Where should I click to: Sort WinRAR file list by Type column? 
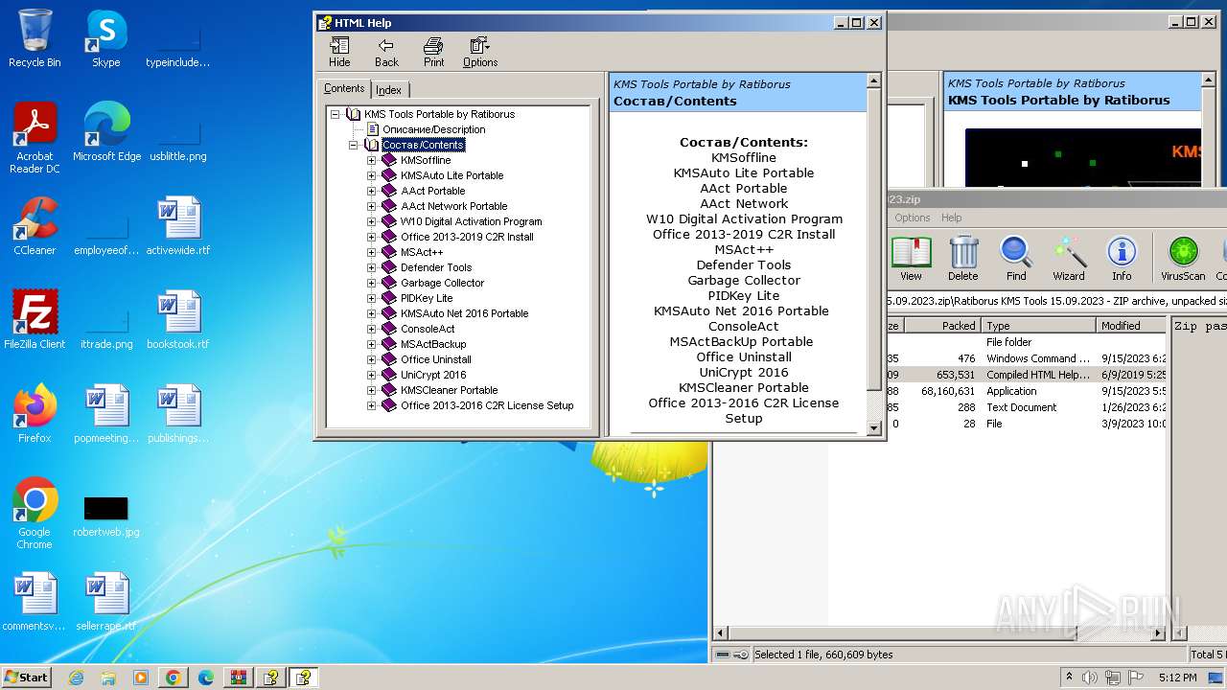[1039, 326]
